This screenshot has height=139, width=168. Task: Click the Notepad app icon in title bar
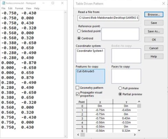[3, 3]
